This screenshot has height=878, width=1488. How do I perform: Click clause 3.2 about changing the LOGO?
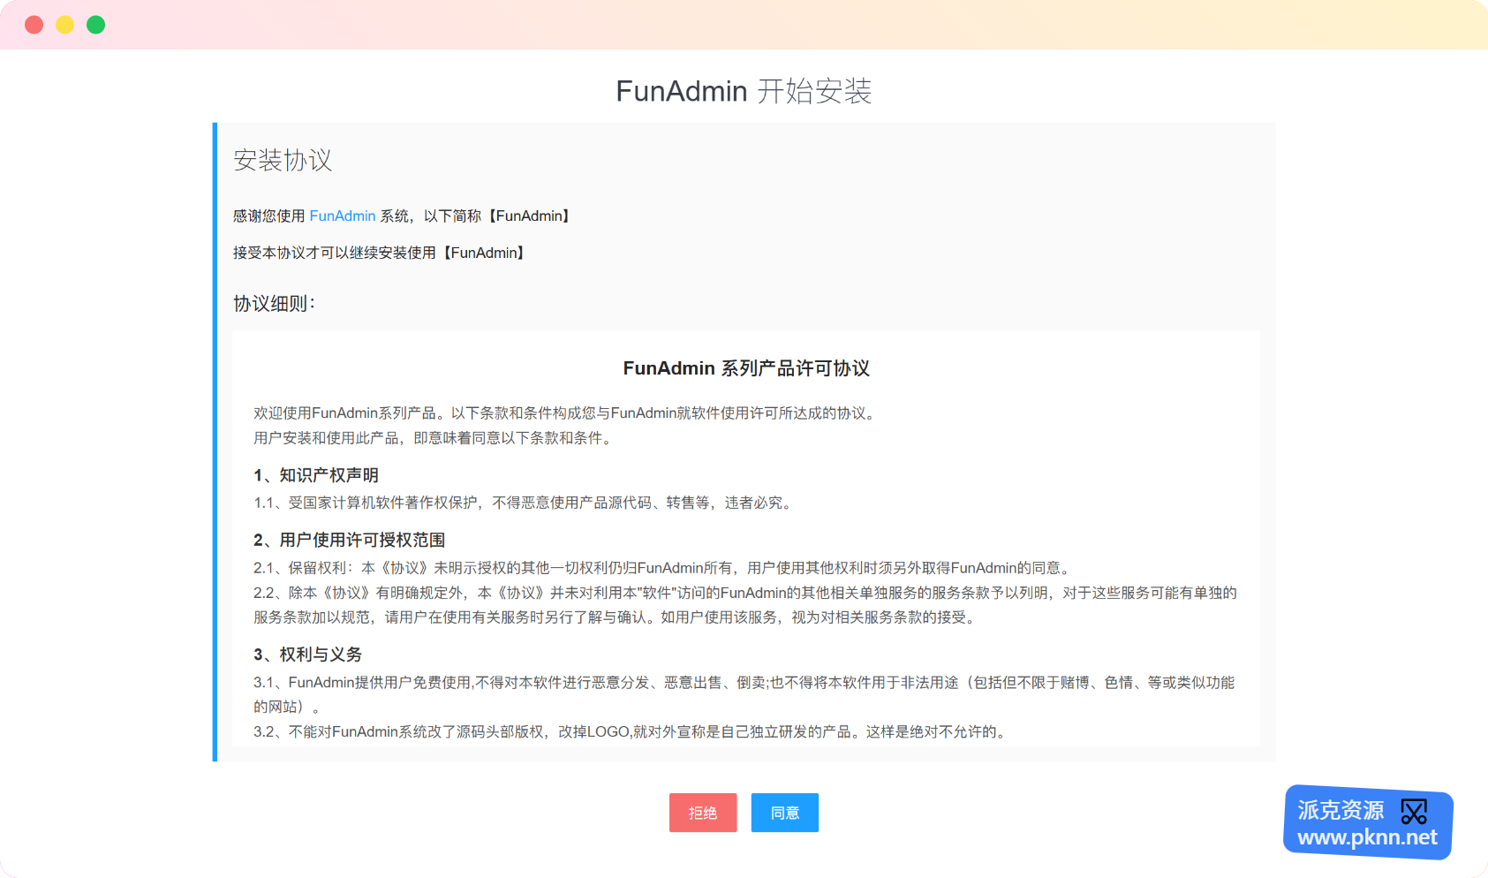pos(631,731)
